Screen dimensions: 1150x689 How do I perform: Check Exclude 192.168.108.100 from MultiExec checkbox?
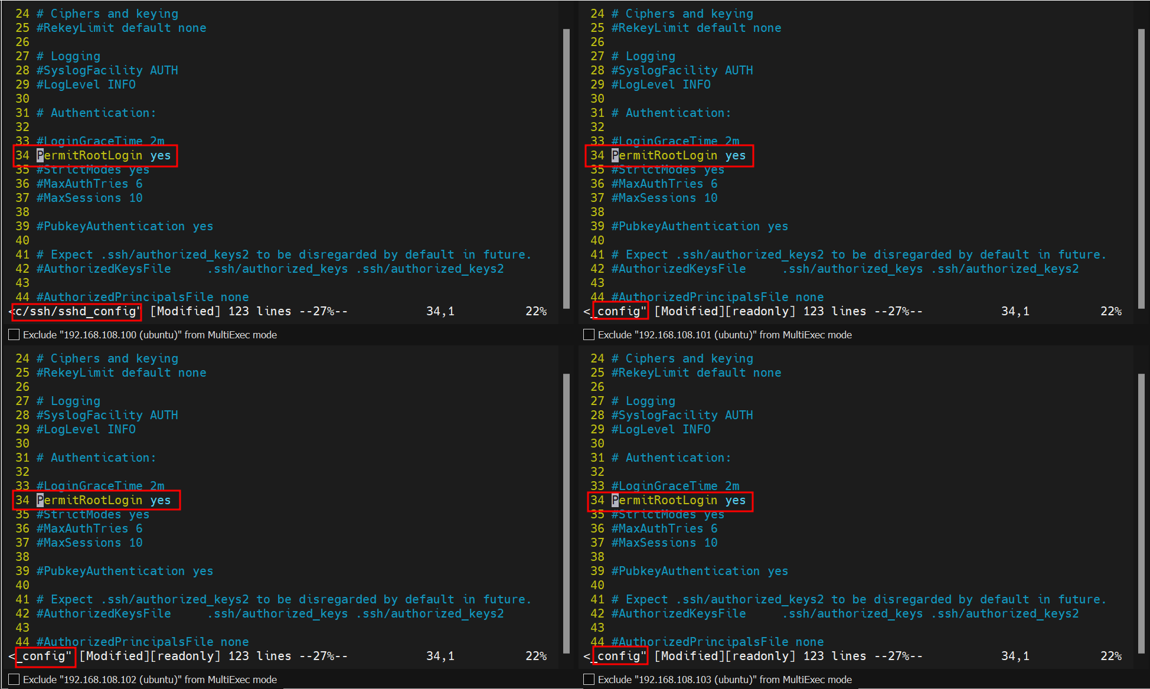coord(14,335)
